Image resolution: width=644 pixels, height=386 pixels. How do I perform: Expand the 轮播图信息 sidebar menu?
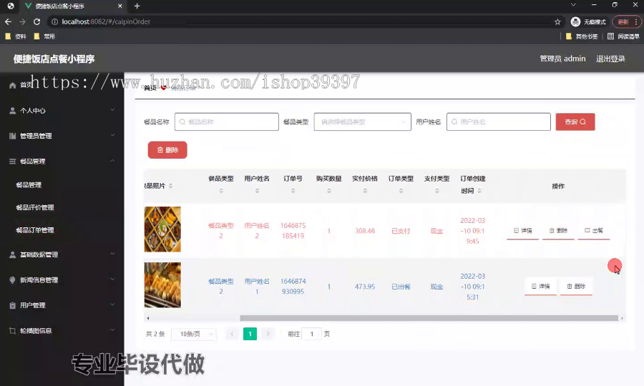tap(62, 331)
